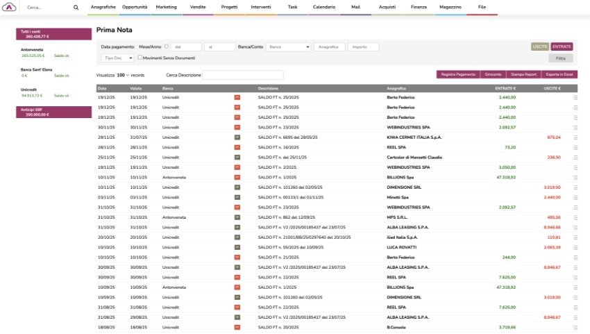Open row menu for Minetti Spa entry
The image size is (590, 334).
click(575, 197)
